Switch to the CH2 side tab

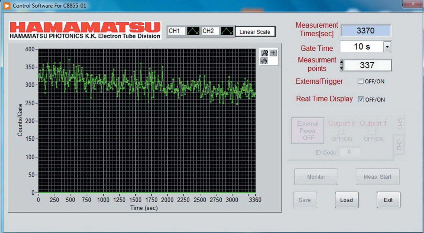point(399,145)
